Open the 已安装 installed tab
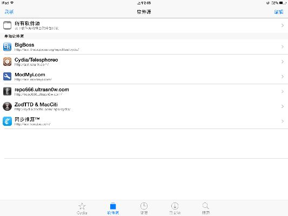The height and width of the screenshot is (216, 288). (175, 208)
